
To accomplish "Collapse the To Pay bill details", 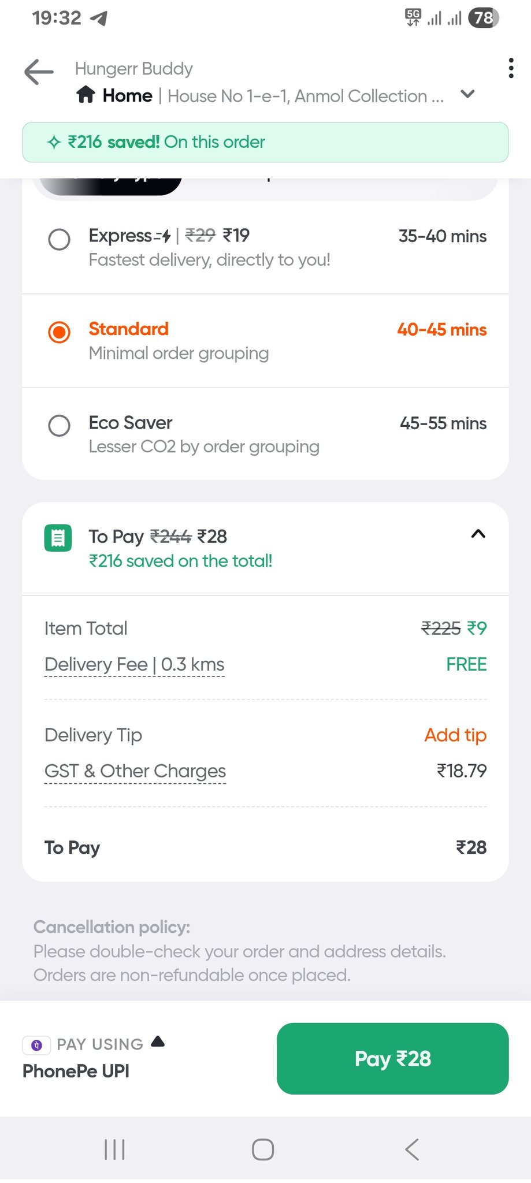I will click(478, 534).
